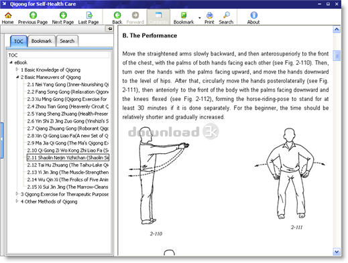Collapse chapter 2 Basic Maneuvers of Qigong
This screenshot has height=263, width=348.
(x=17, y=77)
